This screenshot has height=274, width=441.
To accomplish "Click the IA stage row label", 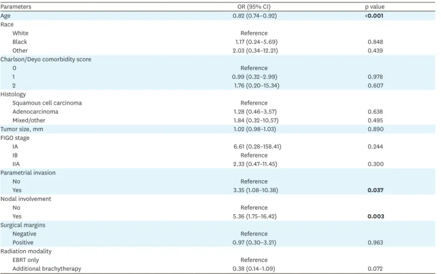I will (x=15, y=147).
